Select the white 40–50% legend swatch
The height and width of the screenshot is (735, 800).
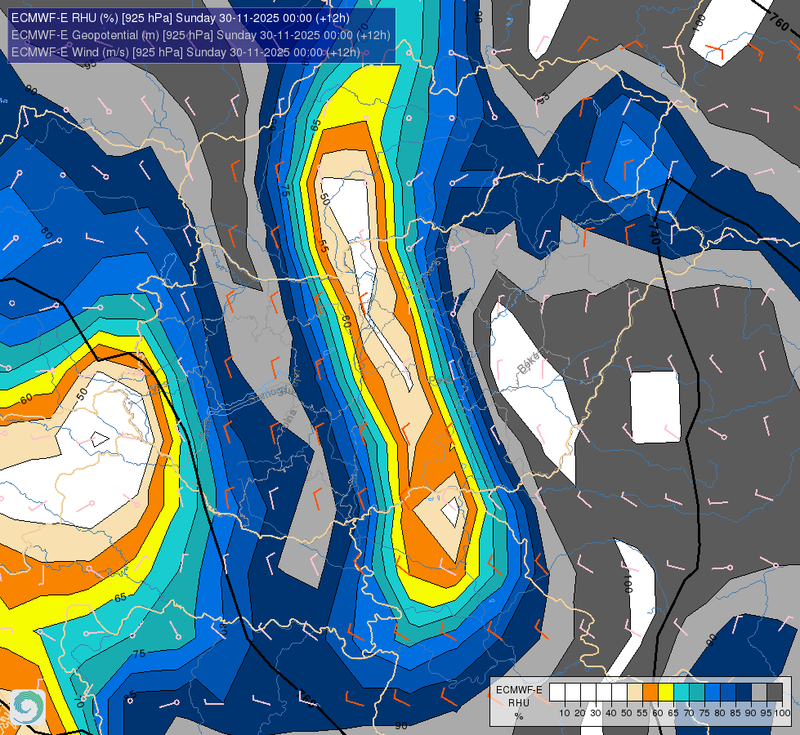pos(619,692)
